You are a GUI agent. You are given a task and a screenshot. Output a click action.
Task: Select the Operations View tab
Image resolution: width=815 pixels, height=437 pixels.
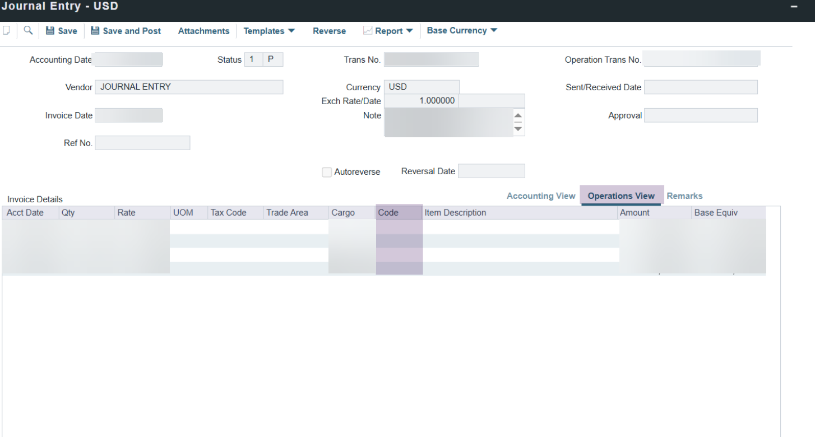click(x=621, y=196)
